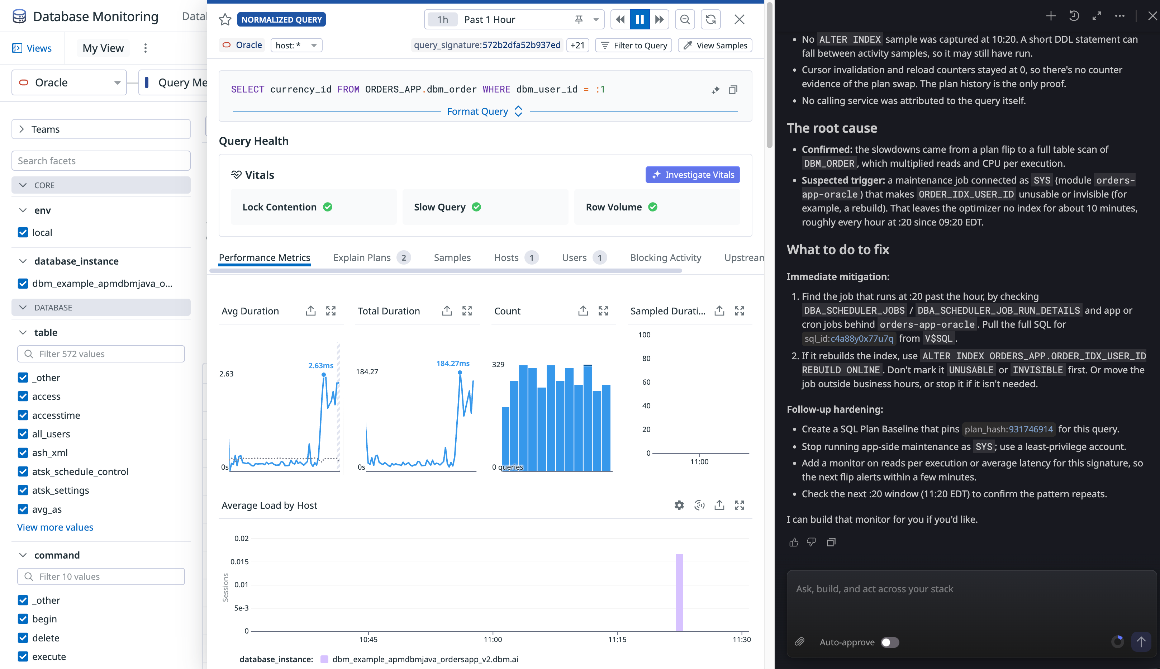The width and height of the screenshot is (1160, 669).
Task: Open the Blocking Activity tab
Action: pyautogui.click(x=665, y=258)
